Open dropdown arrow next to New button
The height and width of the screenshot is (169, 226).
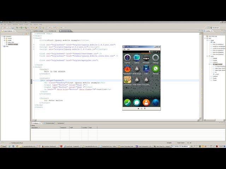click(5, 27)
